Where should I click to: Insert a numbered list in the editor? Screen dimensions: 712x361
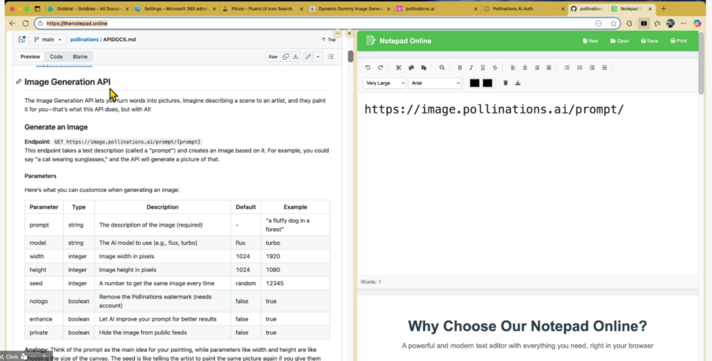pyautogui.click(x=579, y=67)
